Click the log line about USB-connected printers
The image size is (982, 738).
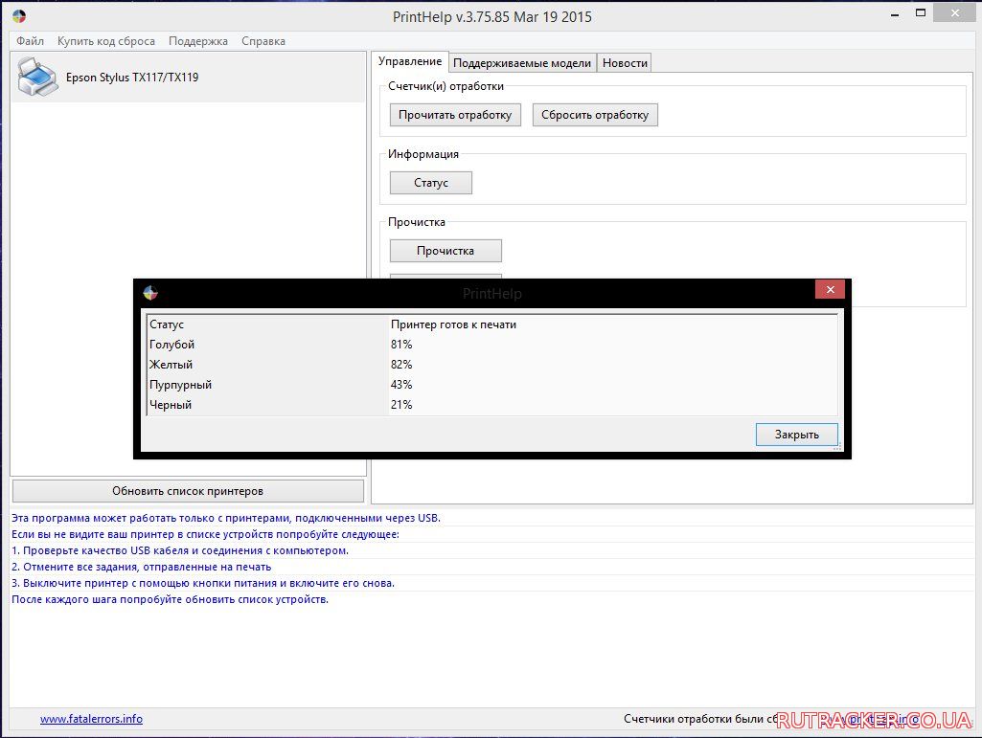[x=226, y=518]
